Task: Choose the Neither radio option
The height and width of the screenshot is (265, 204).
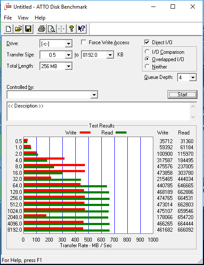Action: (x=147, y=66)
